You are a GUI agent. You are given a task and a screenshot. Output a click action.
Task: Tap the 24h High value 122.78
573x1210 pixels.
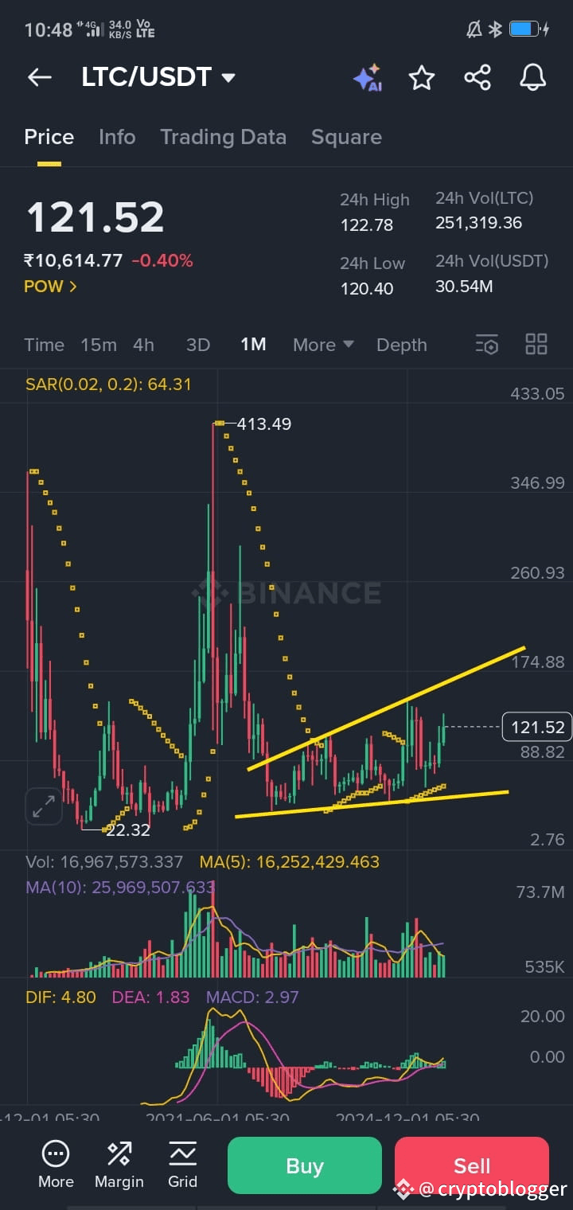367,225
